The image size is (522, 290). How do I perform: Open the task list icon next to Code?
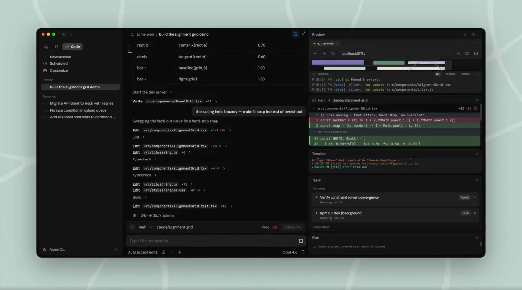point(57,47)
